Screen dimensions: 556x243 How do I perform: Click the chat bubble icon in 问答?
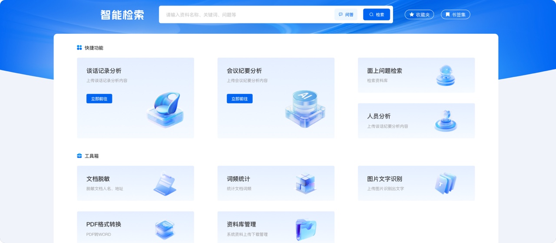pyautogui.click(x=341, y=15)
